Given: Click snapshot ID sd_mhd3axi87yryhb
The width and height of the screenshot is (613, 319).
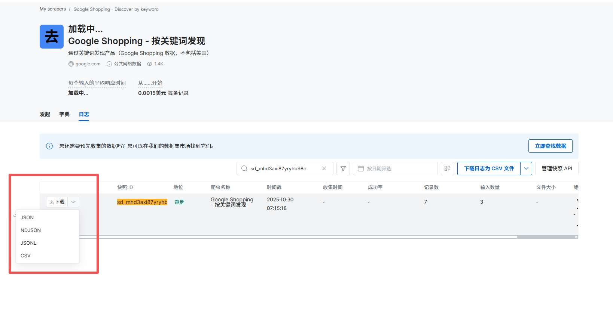Looking at the screenshot, I should 142,202.
